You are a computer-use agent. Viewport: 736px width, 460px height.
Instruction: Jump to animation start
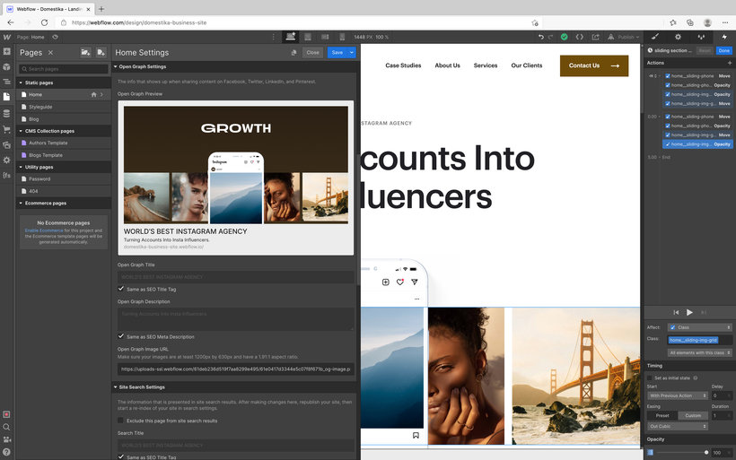[676, 312]
